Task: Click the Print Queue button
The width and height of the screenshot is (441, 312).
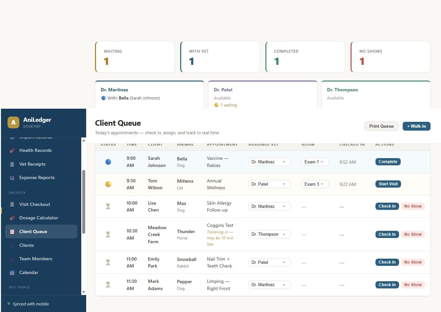Action: (x=381, y=126)
